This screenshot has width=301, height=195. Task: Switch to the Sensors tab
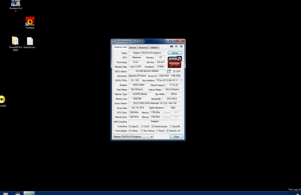point(133,47)
